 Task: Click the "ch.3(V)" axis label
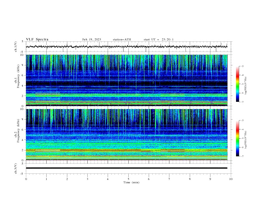click(16, 168)
